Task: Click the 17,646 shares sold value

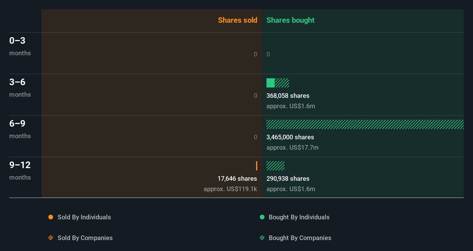Action: click(237, 179)
